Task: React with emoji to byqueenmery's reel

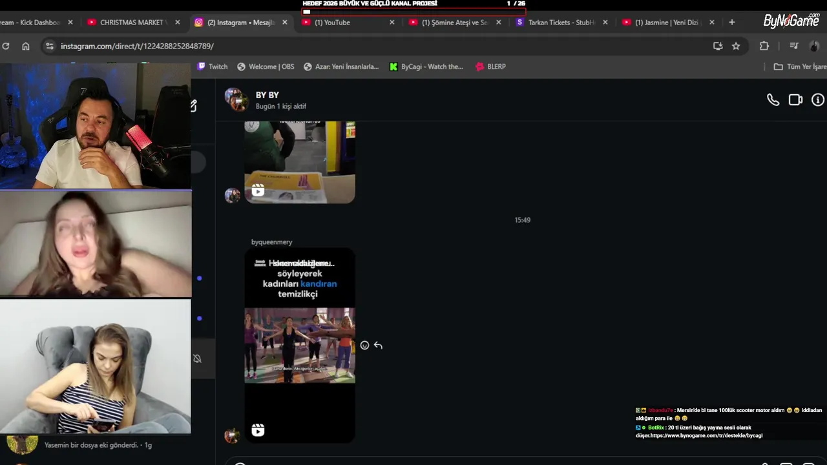Action: click(364, 346)
